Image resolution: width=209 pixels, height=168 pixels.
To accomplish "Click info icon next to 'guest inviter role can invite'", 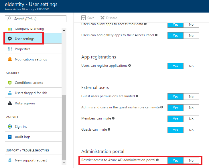I will (x=162, y=107).
